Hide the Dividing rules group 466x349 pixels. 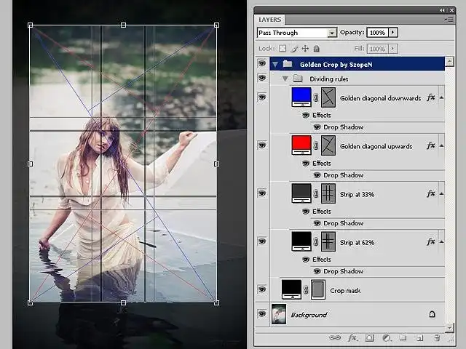click(x=262, y=78)
